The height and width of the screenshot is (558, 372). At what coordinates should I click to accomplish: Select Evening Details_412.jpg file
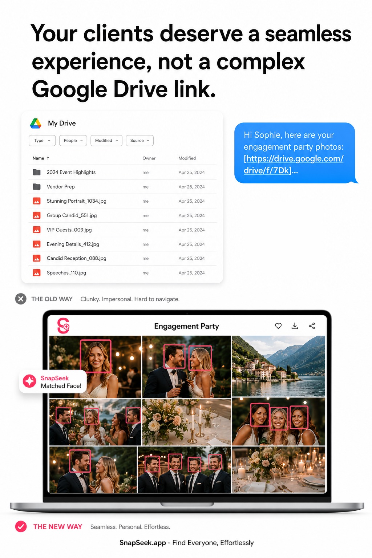[122, 244]
